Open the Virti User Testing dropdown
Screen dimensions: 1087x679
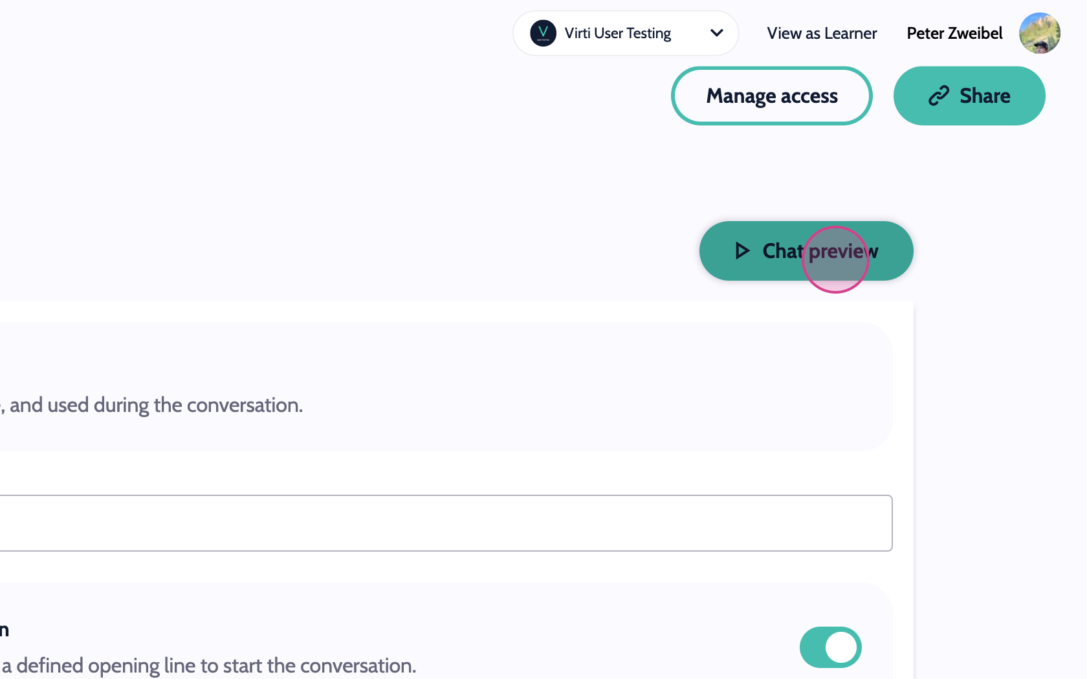[x=618, y=33]
